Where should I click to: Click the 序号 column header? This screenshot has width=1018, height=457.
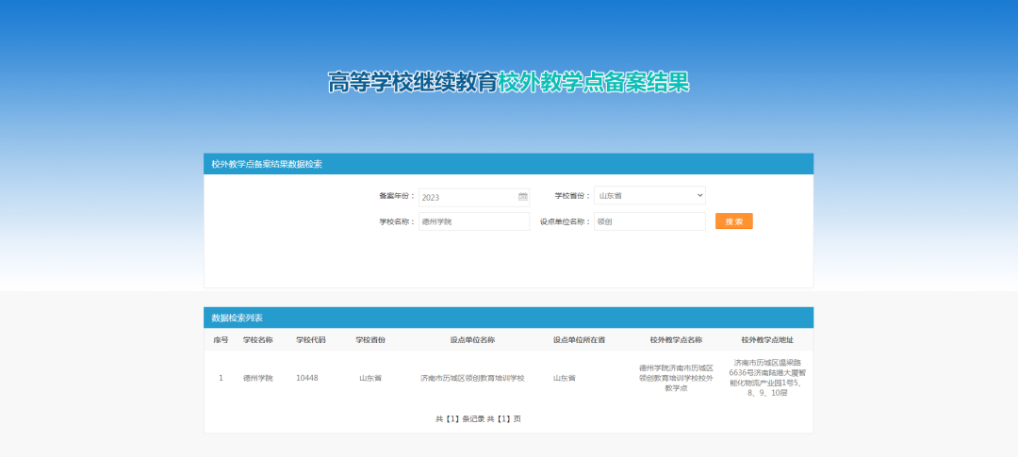point(221,340)
